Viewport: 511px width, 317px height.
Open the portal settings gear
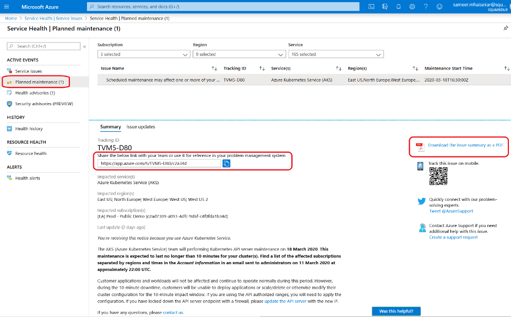point(412,6)
